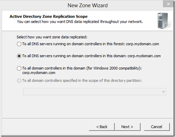This screenshot has height=137, width=175.
Task: Click 'Active Directory Zone Replication Scope' heading
Action: click(x=49, y=16)
